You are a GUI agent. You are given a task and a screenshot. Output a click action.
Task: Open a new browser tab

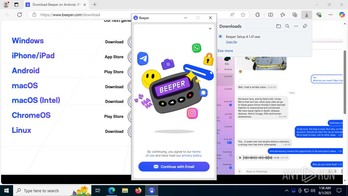(x=95, y=5)
